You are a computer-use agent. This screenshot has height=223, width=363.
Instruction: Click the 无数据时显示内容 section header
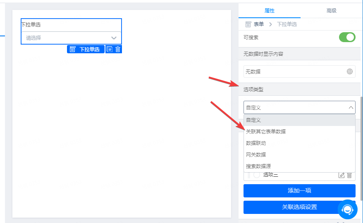299,54
